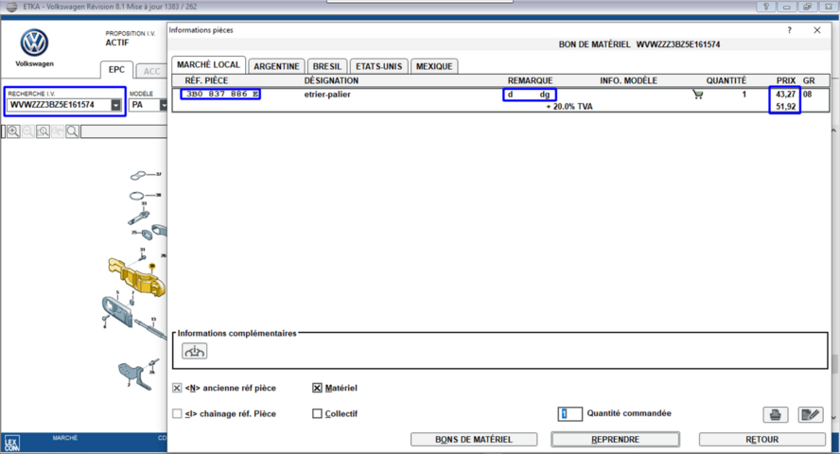Click the zoom-in magnifier icon
This screenshot has width=840, height=454.
(13, 131)
